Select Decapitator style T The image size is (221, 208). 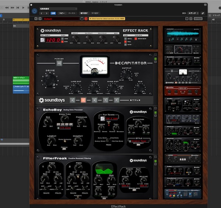click(x=105, y=100)
